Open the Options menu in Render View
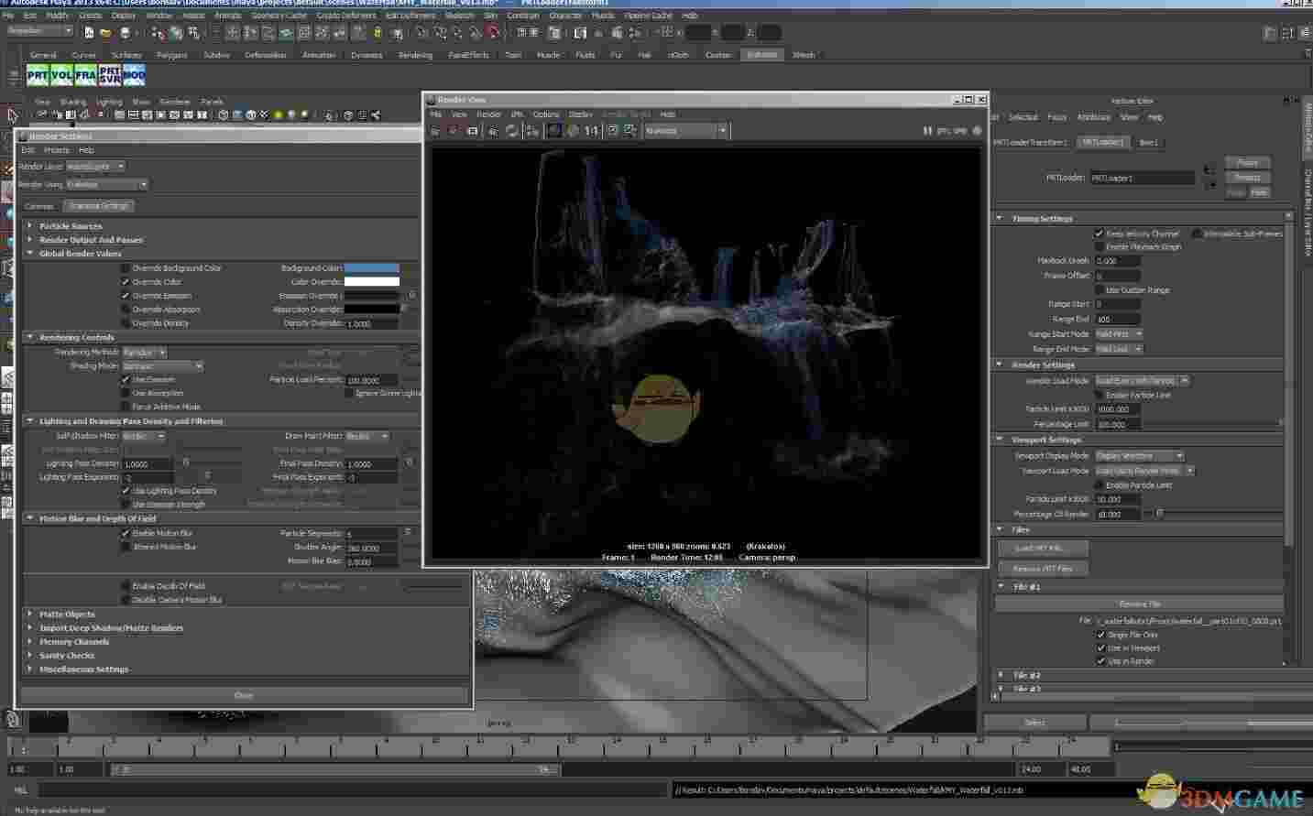This screenshot has height=816, width=1313. tap(545, 114)
